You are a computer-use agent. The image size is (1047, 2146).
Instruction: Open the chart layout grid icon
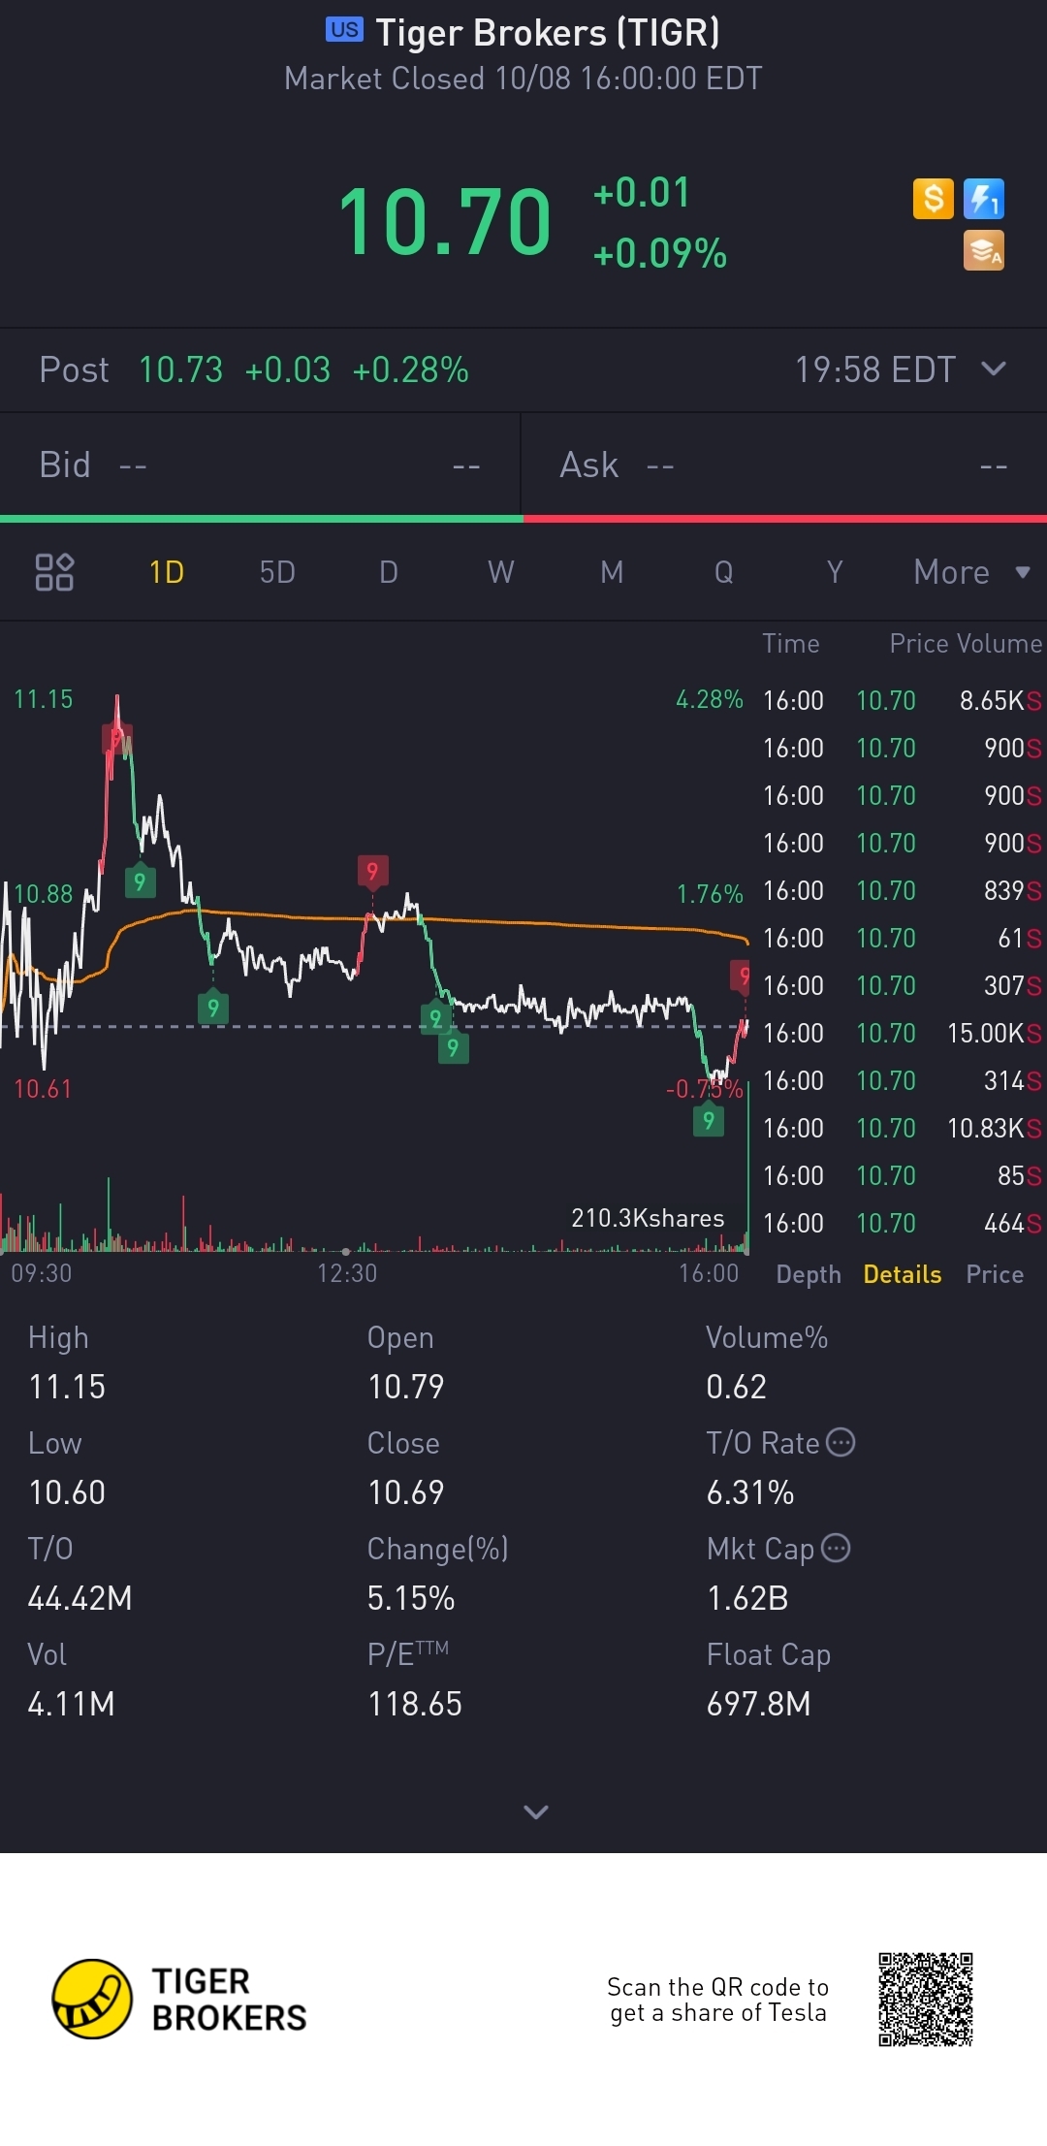coord(54,572)
